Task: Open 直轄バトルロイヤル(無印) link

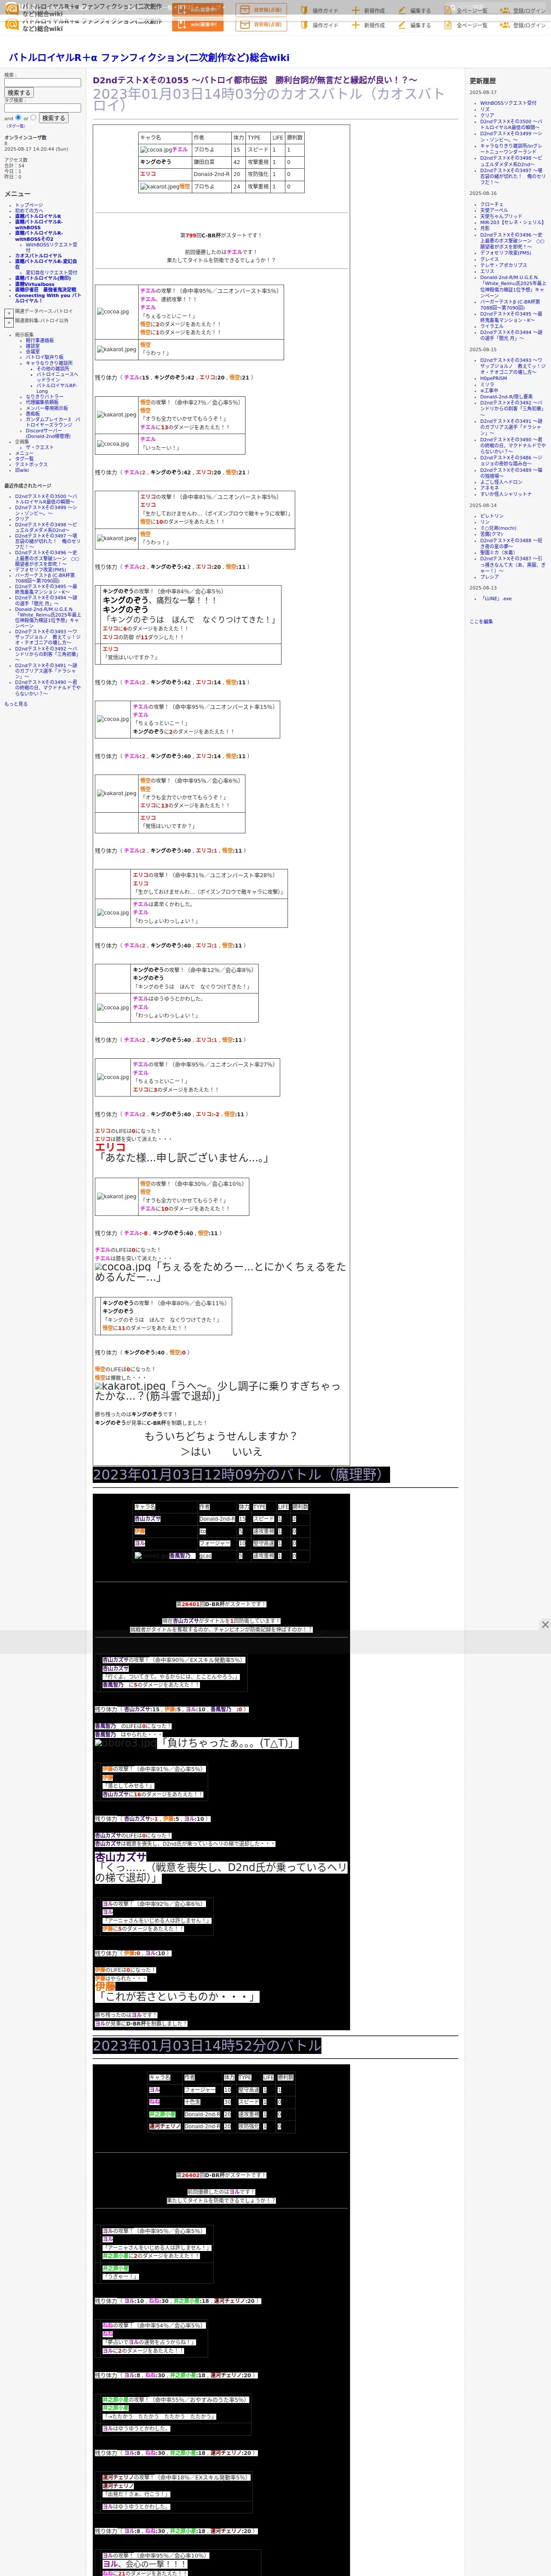Action: pos(43,279)
